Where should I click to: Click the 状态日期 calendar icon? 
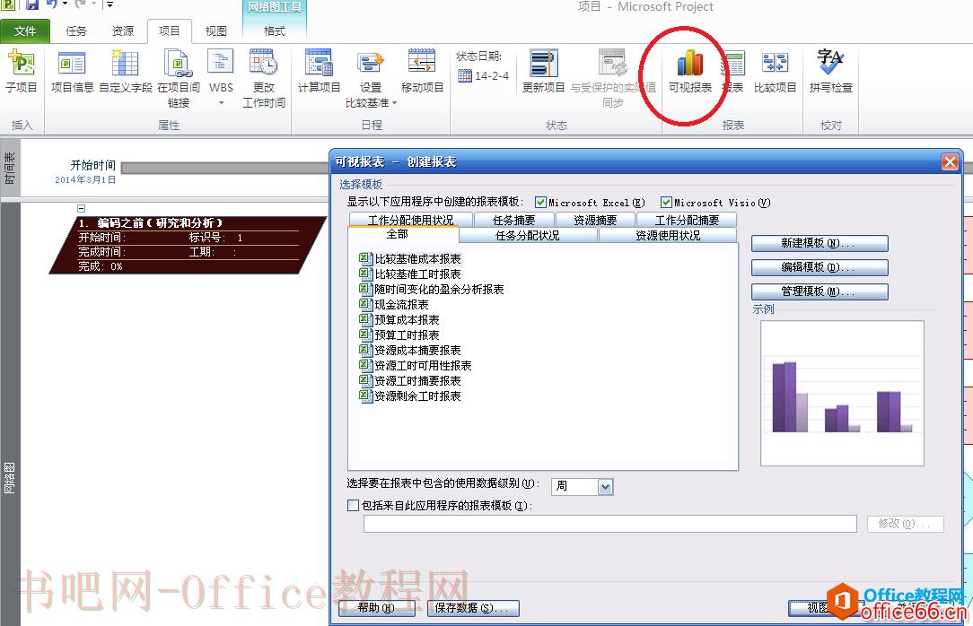click(465, 75)
